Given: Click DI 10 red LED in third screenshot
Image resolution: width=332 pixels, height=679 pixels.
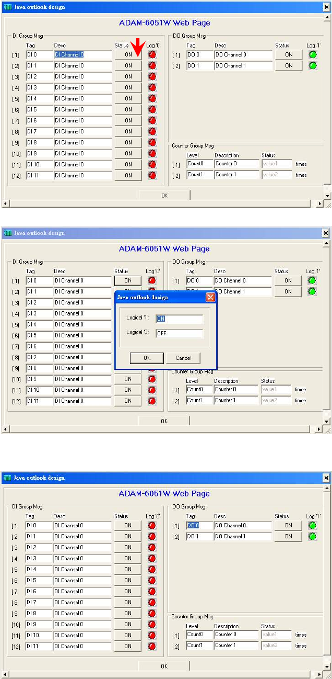Looking at the screenshot, I should [152, 635].
